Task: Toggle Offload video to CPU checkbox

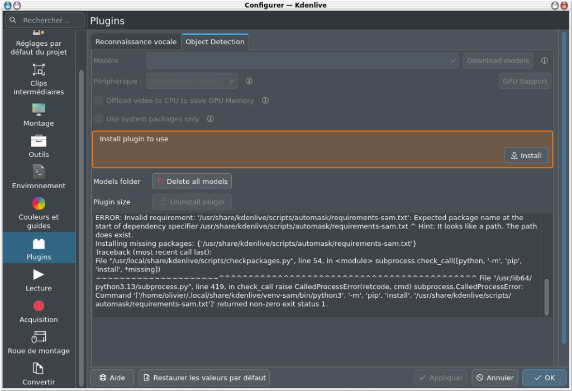Action: (99, 101)
